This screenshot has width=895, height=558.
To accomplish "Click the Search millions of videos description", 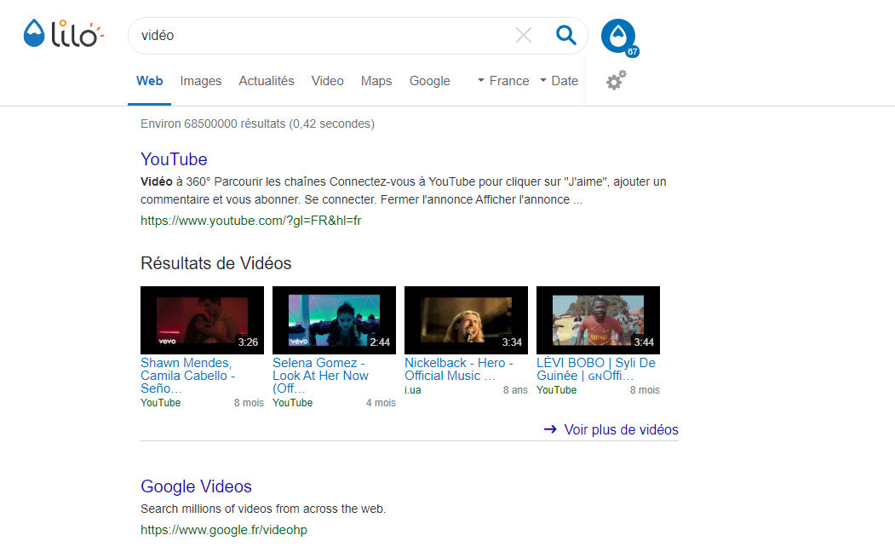I will point(263,509).
